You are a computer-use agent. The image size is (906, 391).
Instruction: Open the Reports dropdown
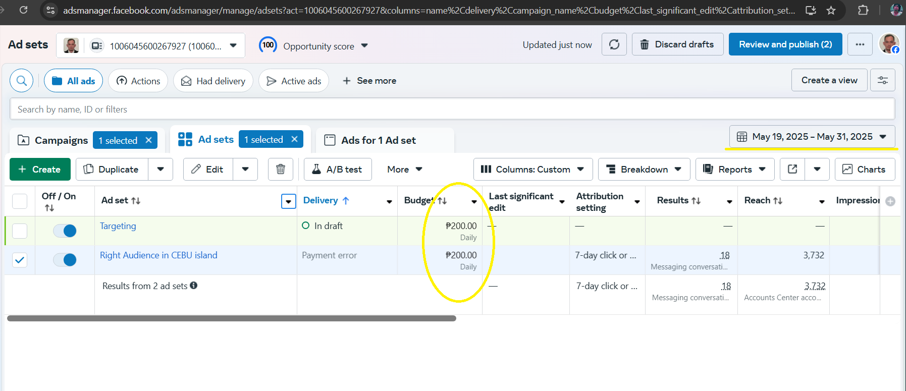point(735,170)
